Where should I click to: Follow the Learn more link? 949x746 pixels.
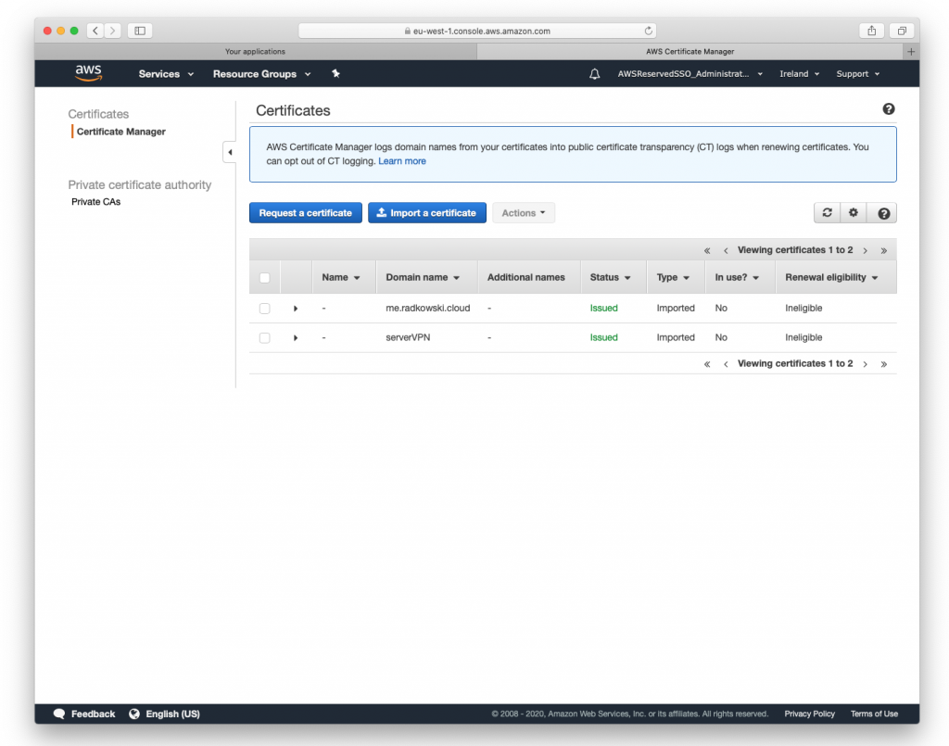click(402, 161)
